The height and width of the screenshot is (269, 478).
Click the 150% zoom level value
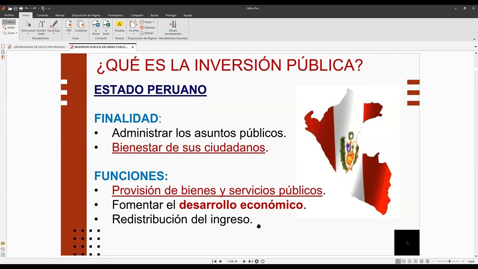(471, 262)
